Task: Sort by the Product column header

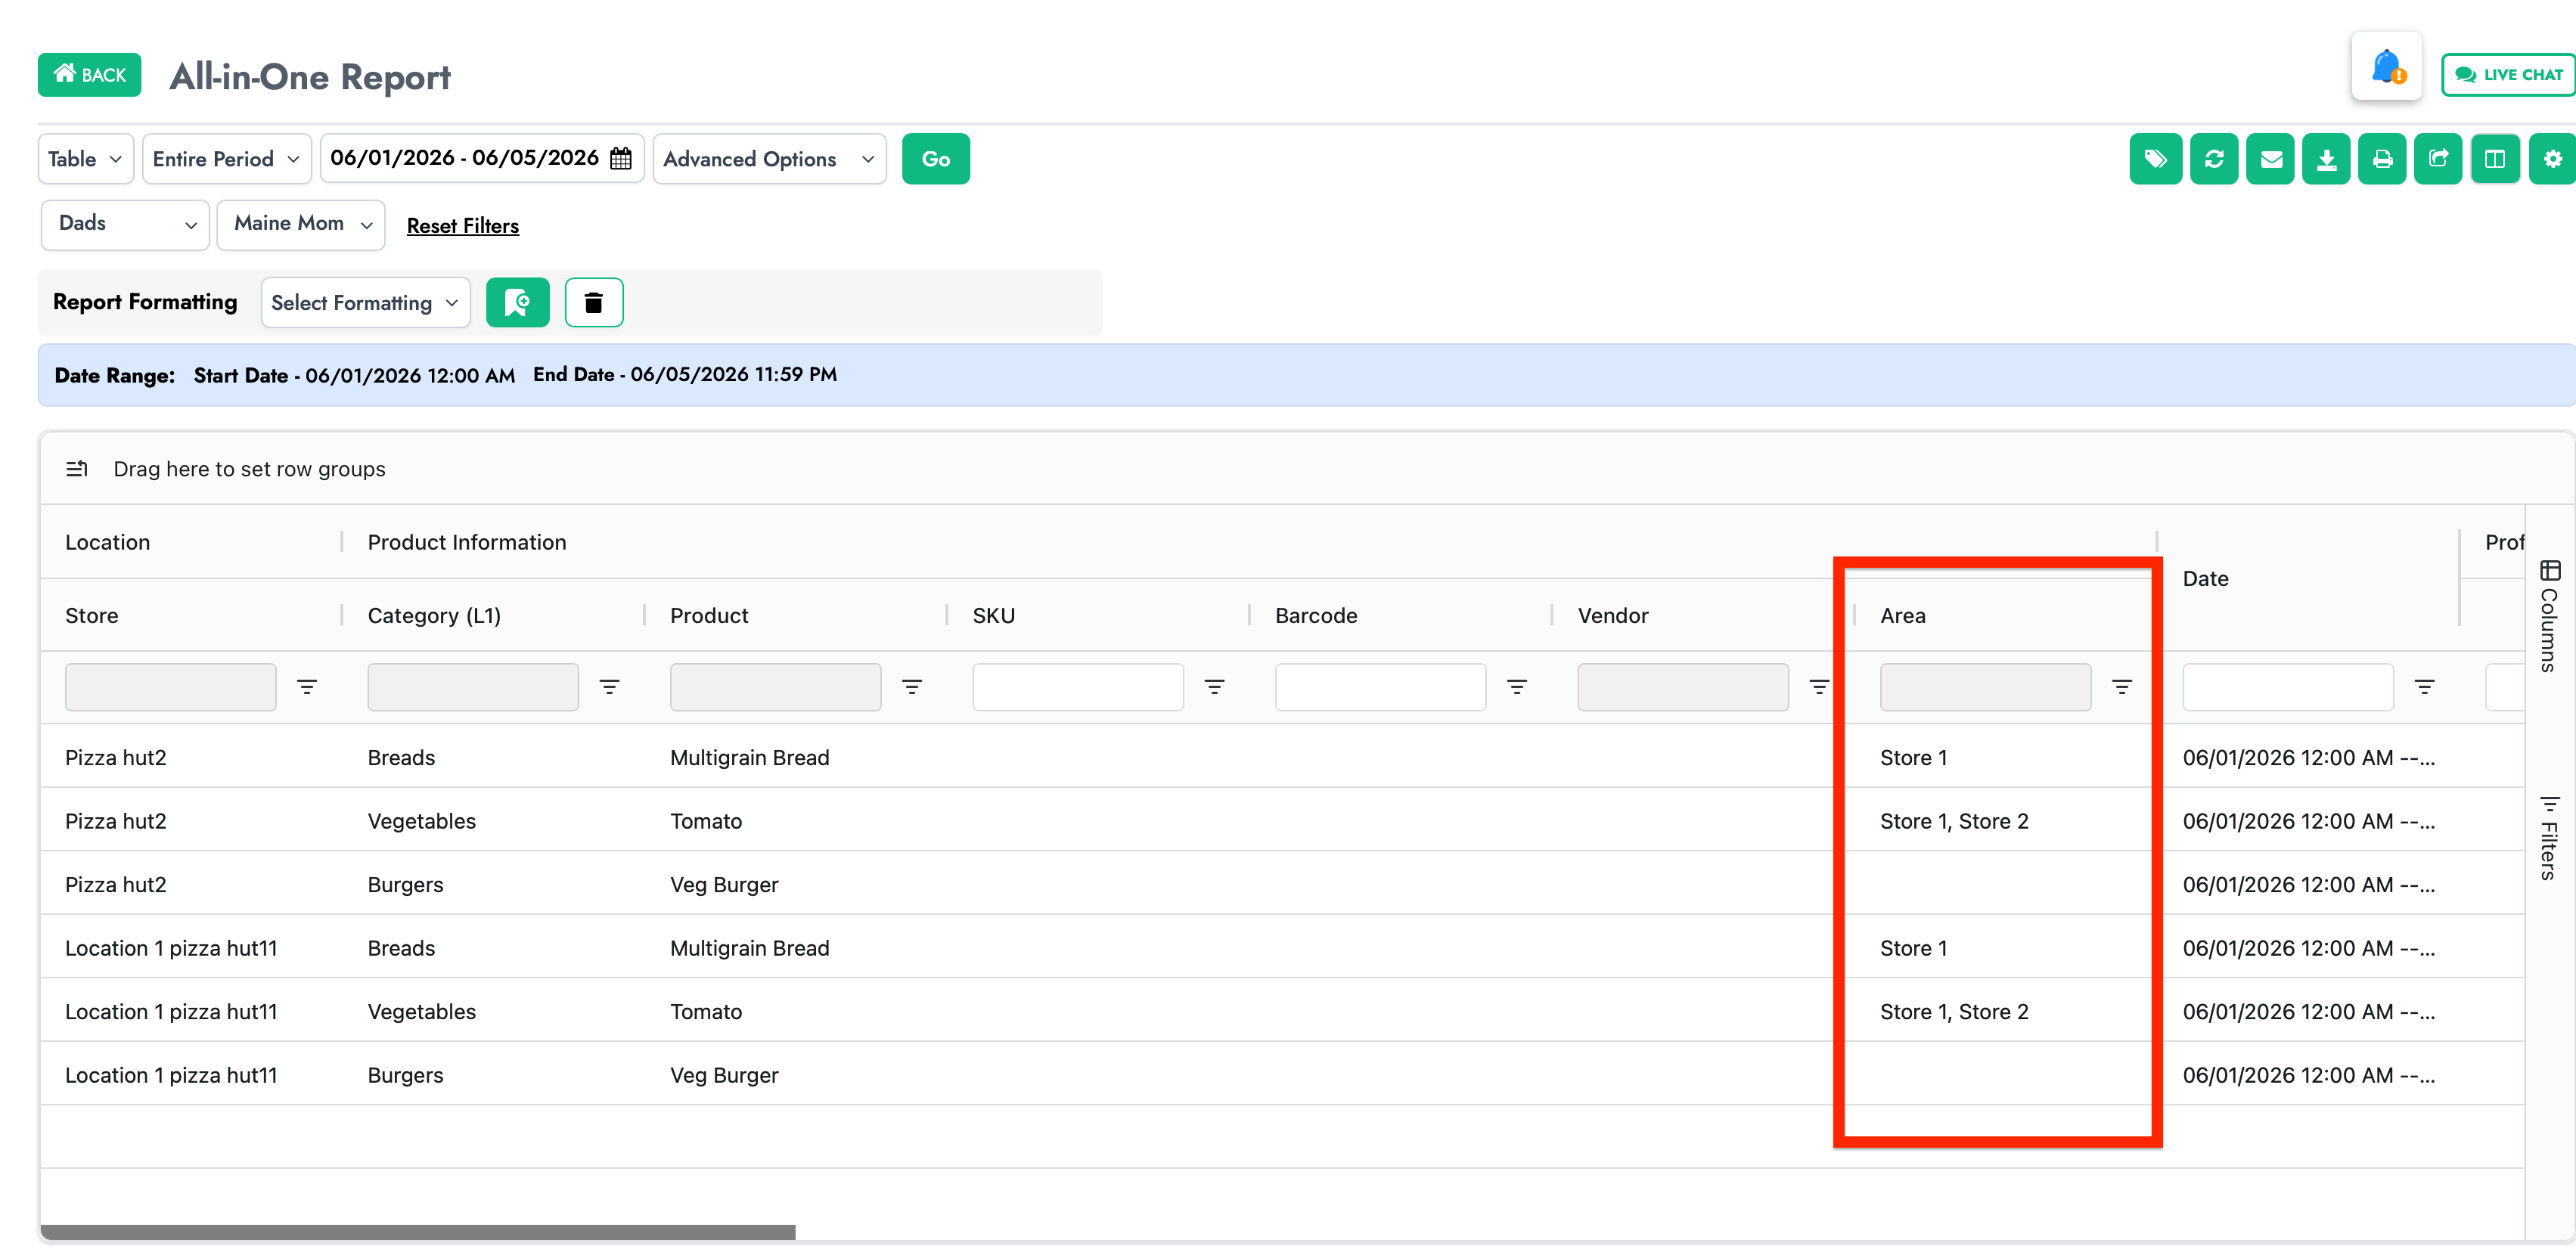Action: click(709, 616)
